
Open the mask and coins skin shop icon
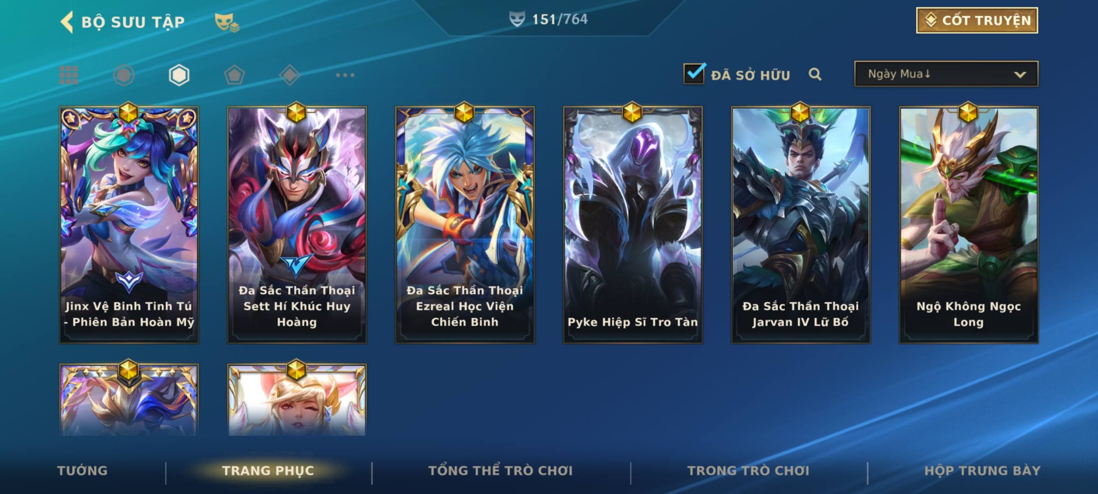[227, 22]
